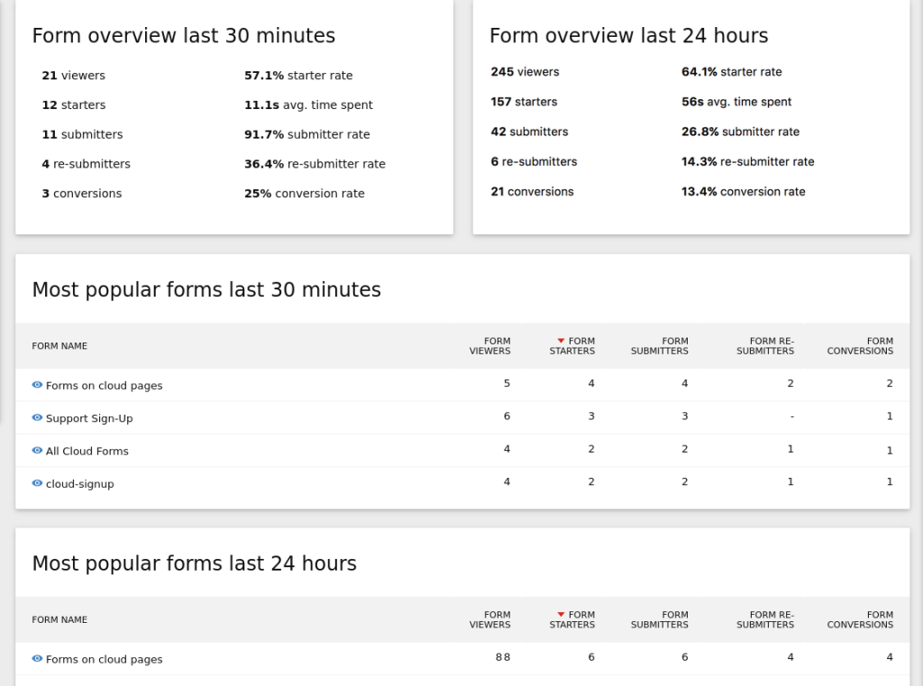The image size is (923, 686).
Task: Sort 24-hour table by Form Conversions
Action: (x=860, y=620)
